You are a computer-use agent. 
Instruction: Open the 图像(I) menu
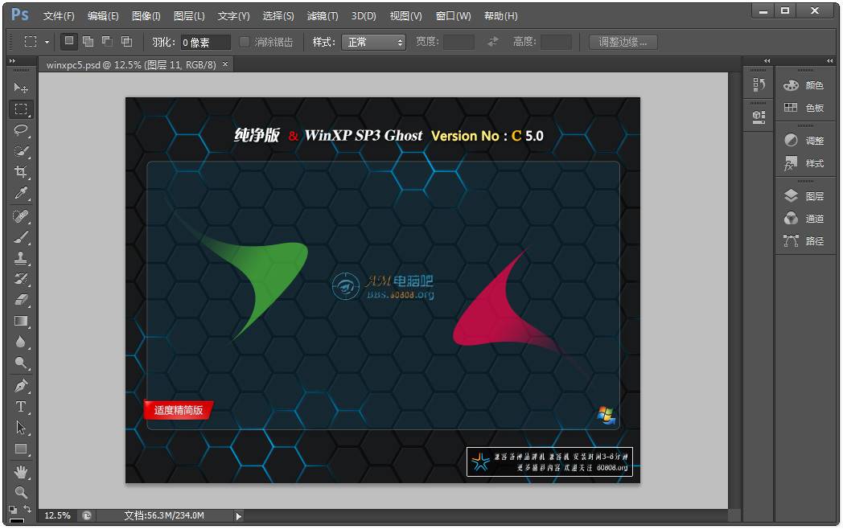[x=146, y=16]
